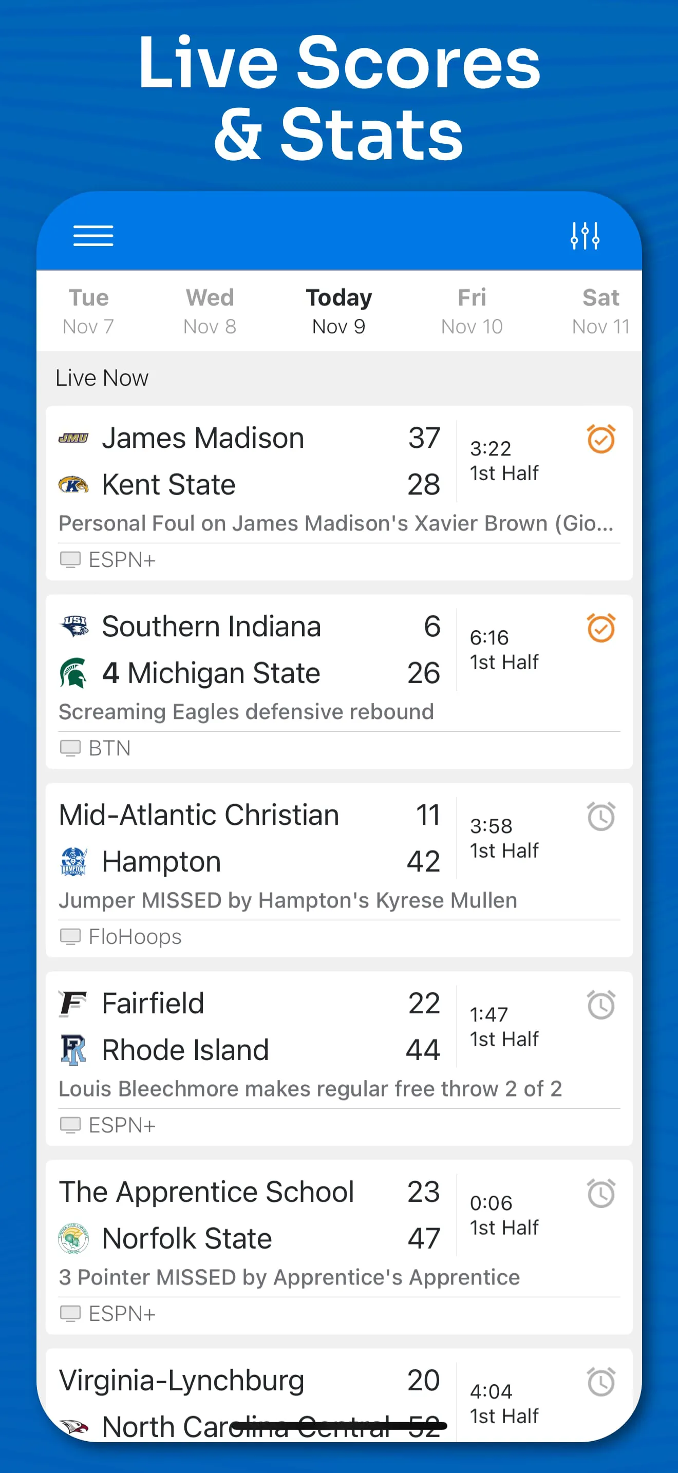Open FloHoops broadcast label for Hampton game
The height and width of the screenshot is (1473, 678).
[x=135, y=937]
